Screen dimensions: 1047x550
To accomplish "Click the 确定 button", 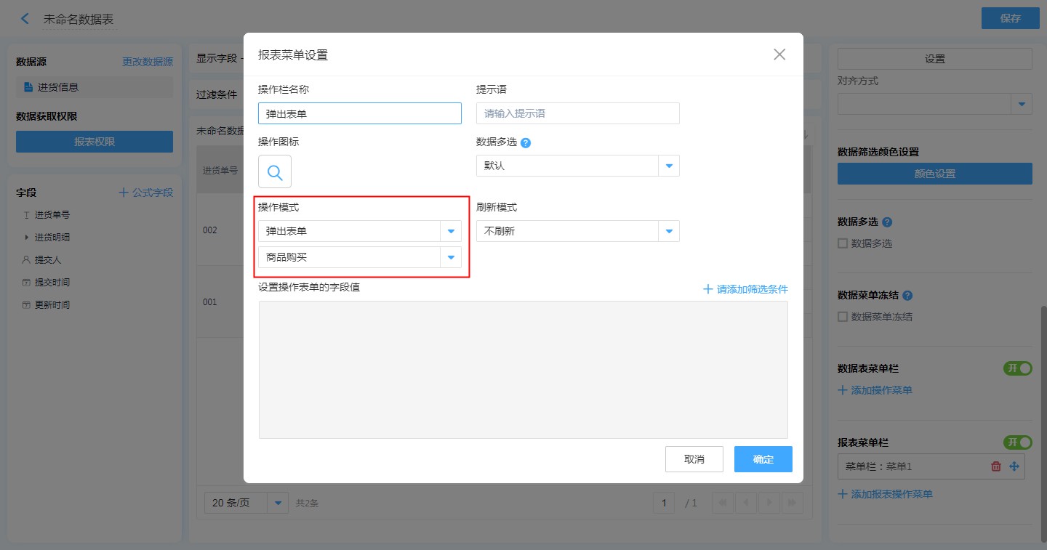I will (x=763, y=459).
